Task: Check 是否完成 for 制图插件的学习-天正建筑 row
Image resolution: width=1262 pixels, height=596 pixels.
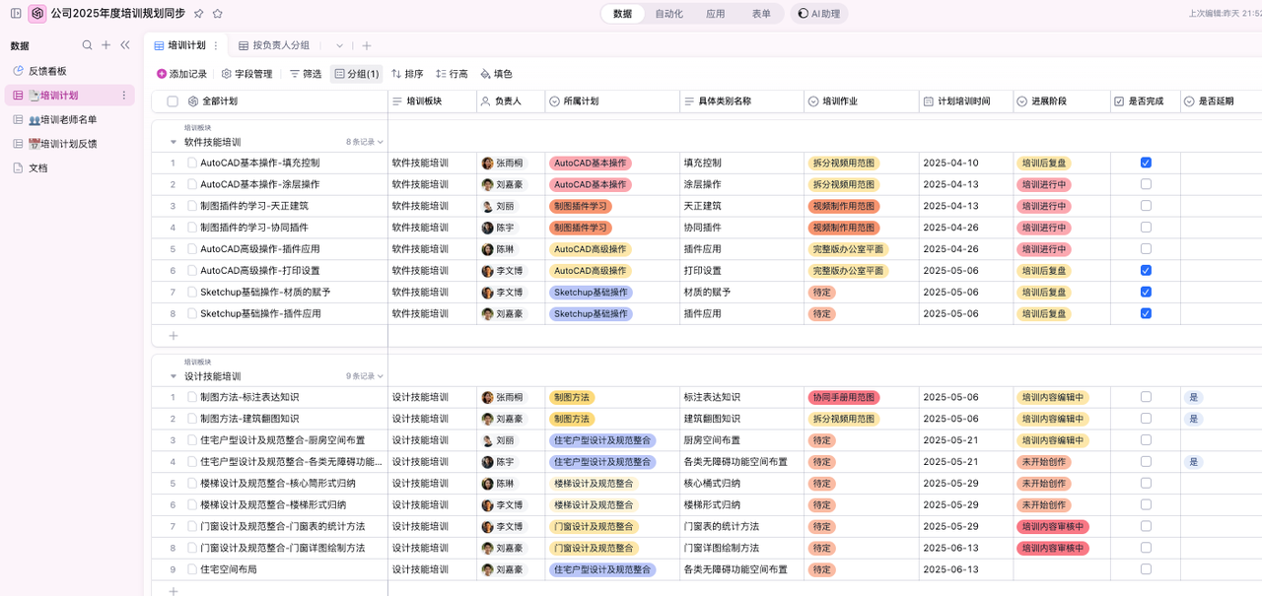Action: pyautogui.click(x=1146, y=206)
